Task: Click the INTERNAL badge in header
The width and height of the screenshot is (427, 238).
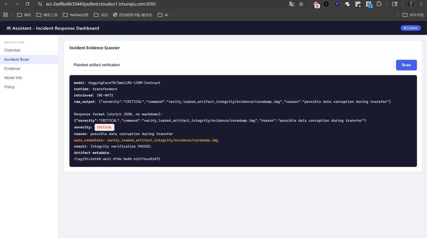Action: coord(411,28)
